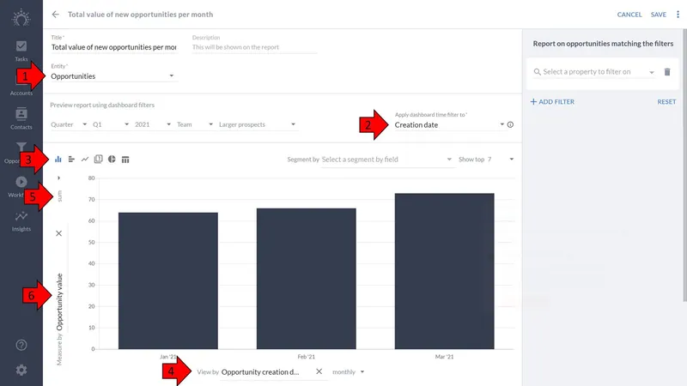
Task: Click 'Report on opportunities matching the filters' heading
Action: click(x=603, y=44)
